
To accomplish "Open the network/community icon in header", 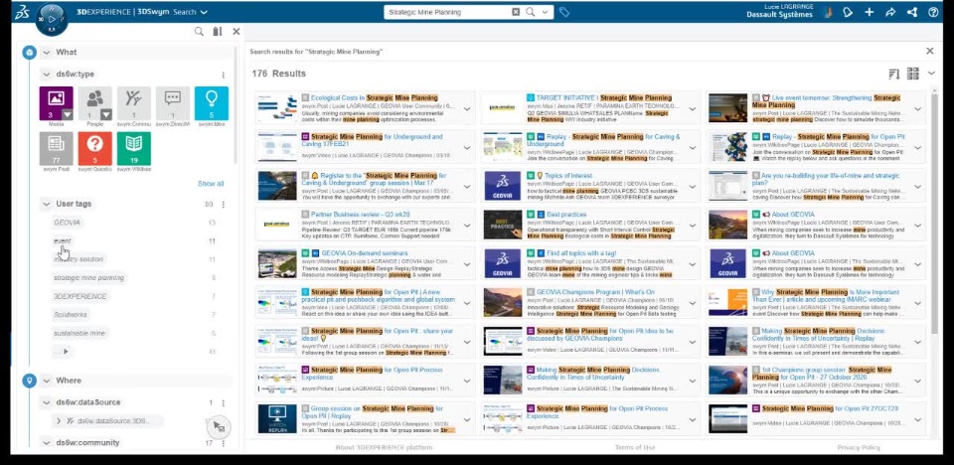I will point(911,12).
